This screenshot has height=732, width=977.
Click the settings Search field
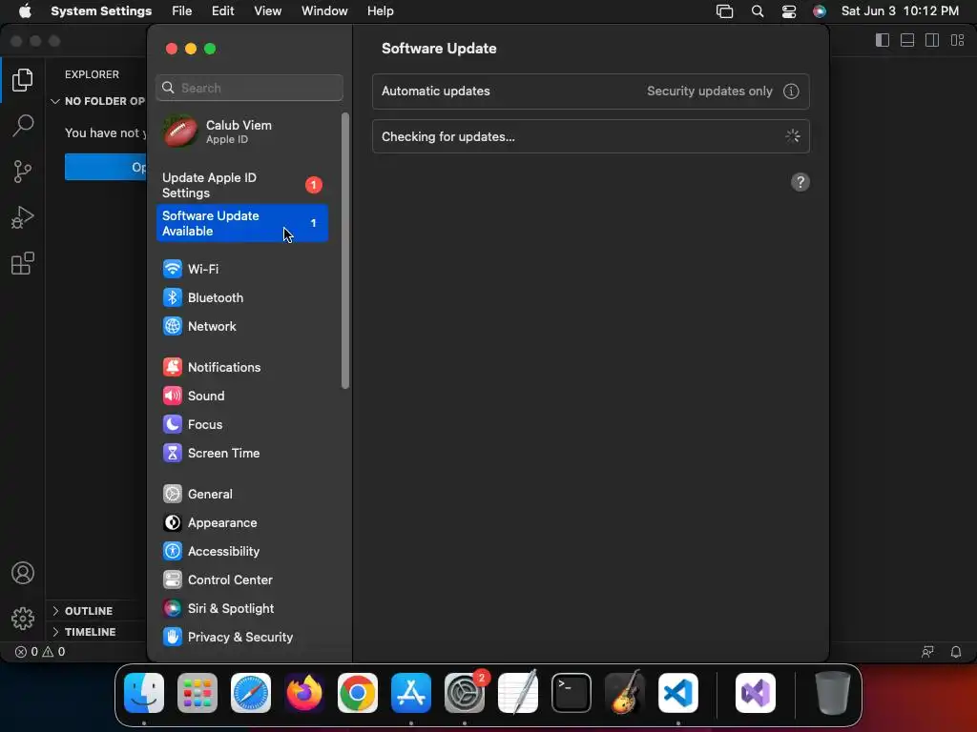coord(249,88)
